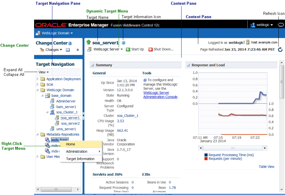Click the Change Center help icon
Image resolution: width=285 pixels, height=195 pixels.
(x=70, y=43)
